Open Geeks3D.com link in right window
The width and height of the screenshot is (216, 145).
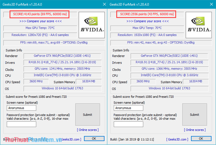click(177, 139)
